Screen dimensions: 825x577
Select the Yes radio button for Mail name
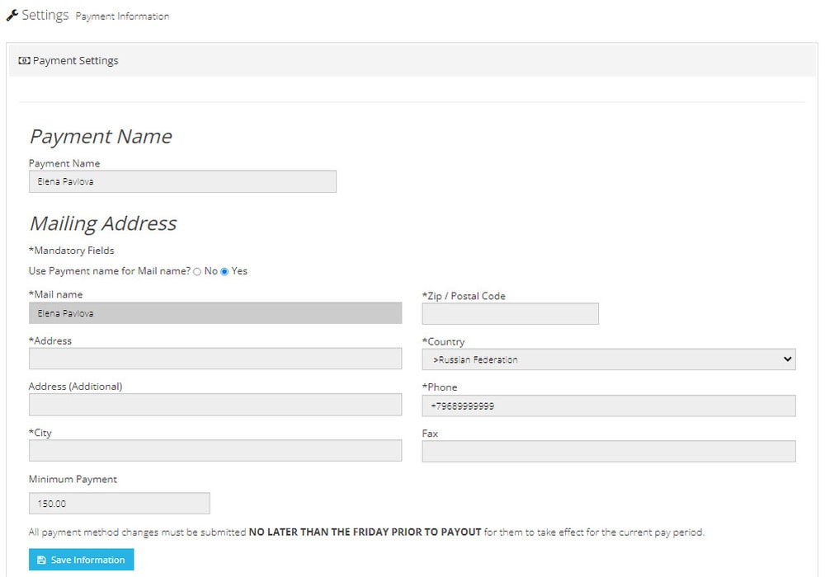pyautogui.click(x=224, y=271)
